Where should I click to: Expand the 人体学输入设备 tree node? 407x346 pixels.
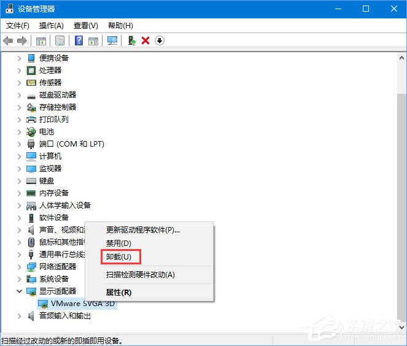point(20,206)
